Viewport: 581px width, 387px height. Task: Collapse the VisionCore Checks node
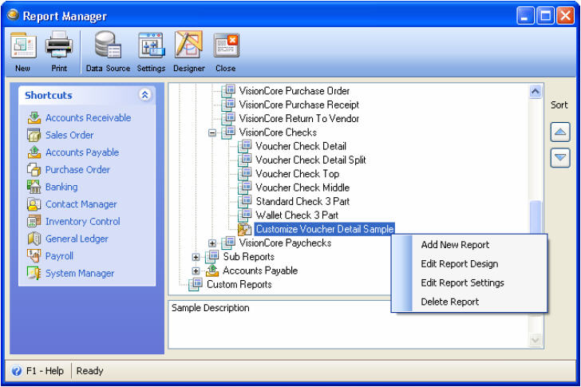(x=212, y=132)
